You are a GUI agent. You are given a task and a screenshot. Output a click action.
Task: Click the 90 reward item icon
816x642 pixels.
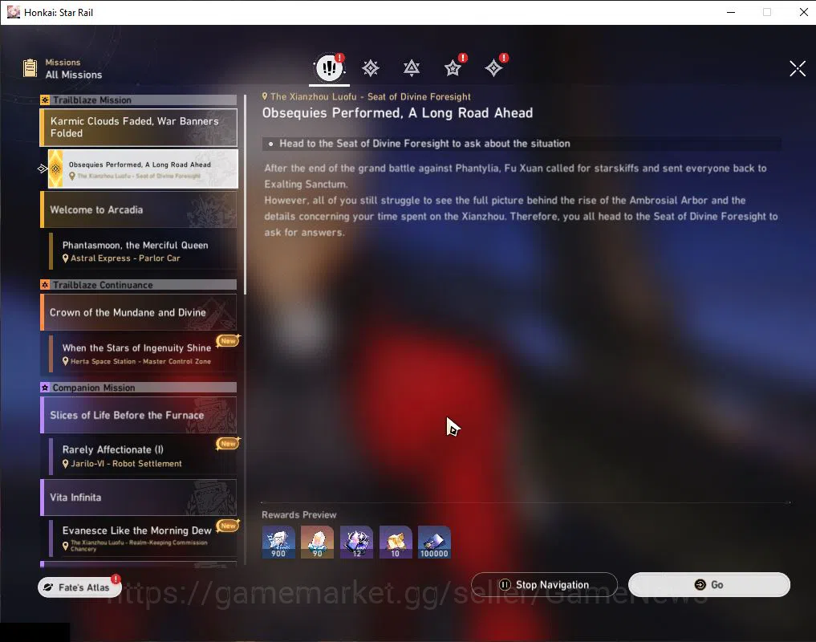coord(318,542)
